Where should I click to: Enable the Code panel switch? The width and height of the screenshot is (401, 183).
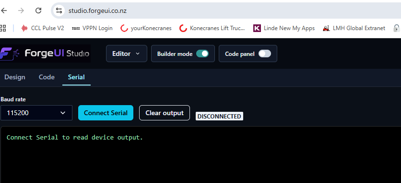tap(265, 54)
